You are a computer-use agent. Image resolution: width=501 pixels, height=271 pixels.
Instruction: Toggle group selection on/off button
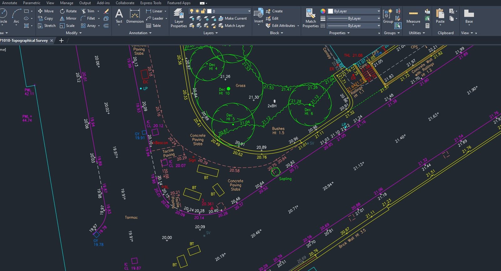[398, 26]
